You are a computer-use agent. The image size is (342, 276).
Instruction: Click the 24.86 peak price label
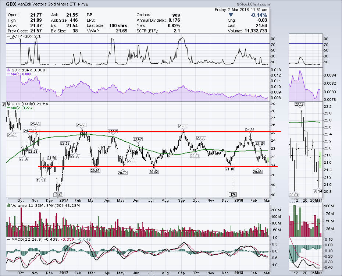(x=250, y=130)
